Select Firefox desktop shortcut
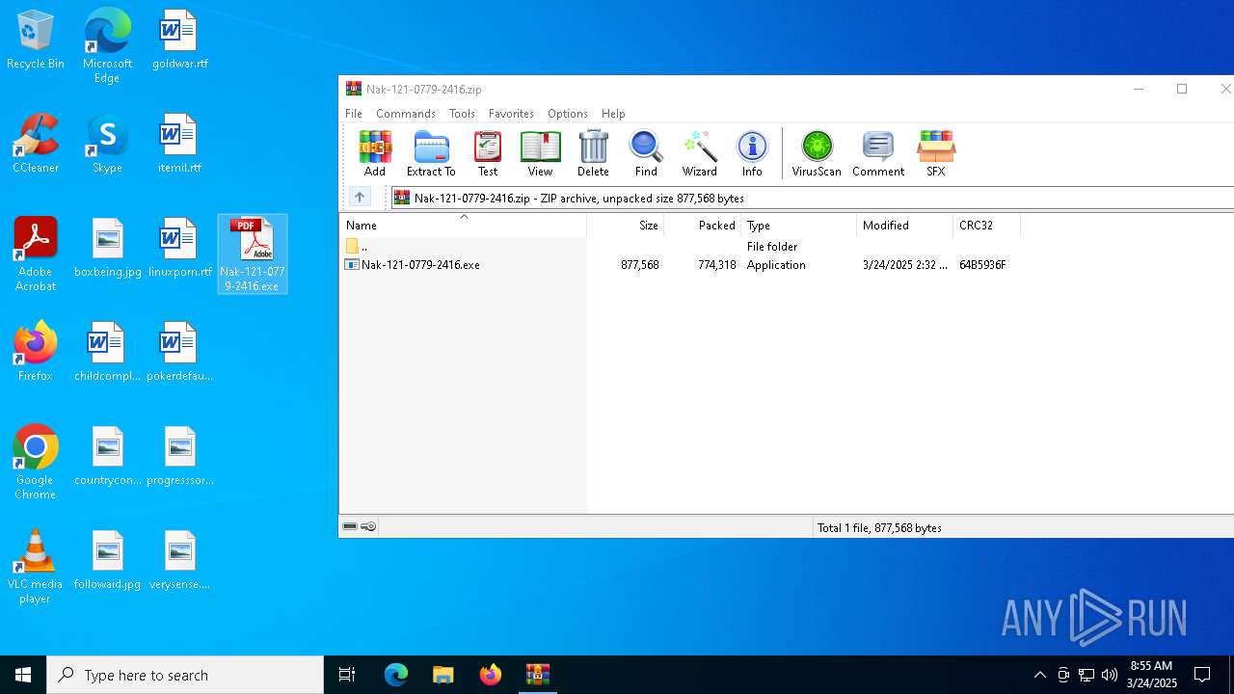The image size is (1234, 694). (36, 351)
